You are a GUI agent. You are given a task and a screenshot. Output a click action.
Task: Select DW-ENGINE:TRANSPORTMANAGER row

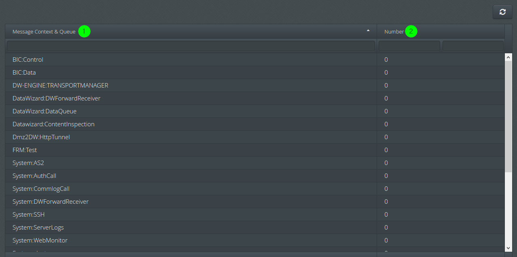click(x=255, y=86)
